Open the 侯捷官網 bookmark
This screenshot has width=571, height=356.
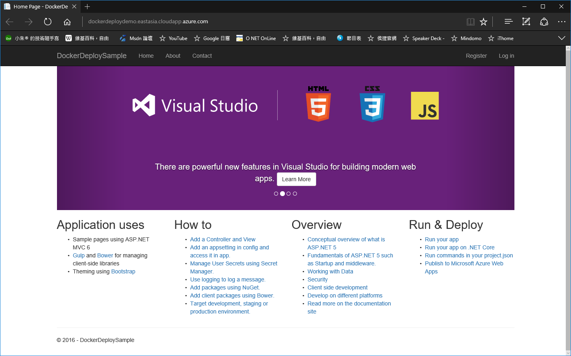click(x=382, y=38)
